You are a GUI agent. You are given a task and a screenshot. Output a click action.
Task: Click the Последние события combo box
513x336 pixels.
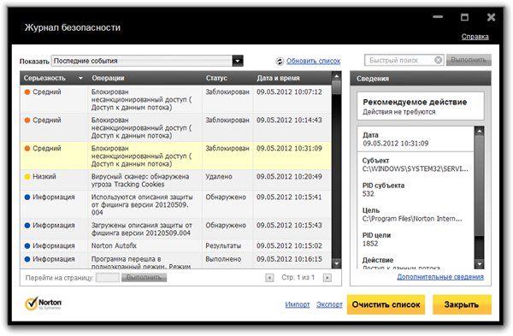(x=147, y=61)
